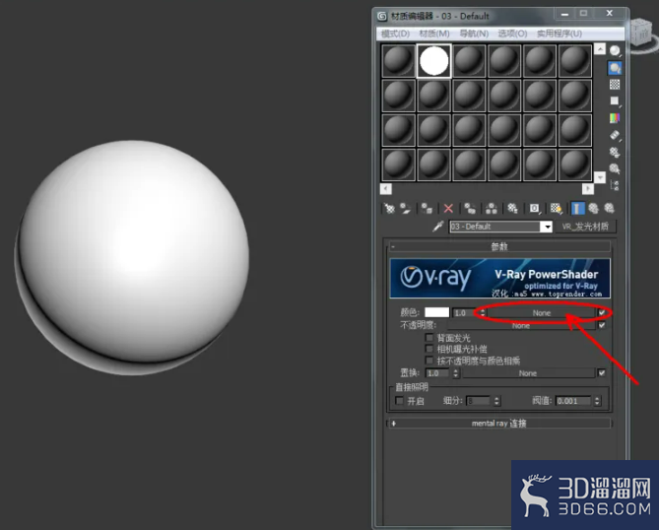Click the red X Reset Map icon
Viewport: 659px width, 530px height.
point(448,209)
